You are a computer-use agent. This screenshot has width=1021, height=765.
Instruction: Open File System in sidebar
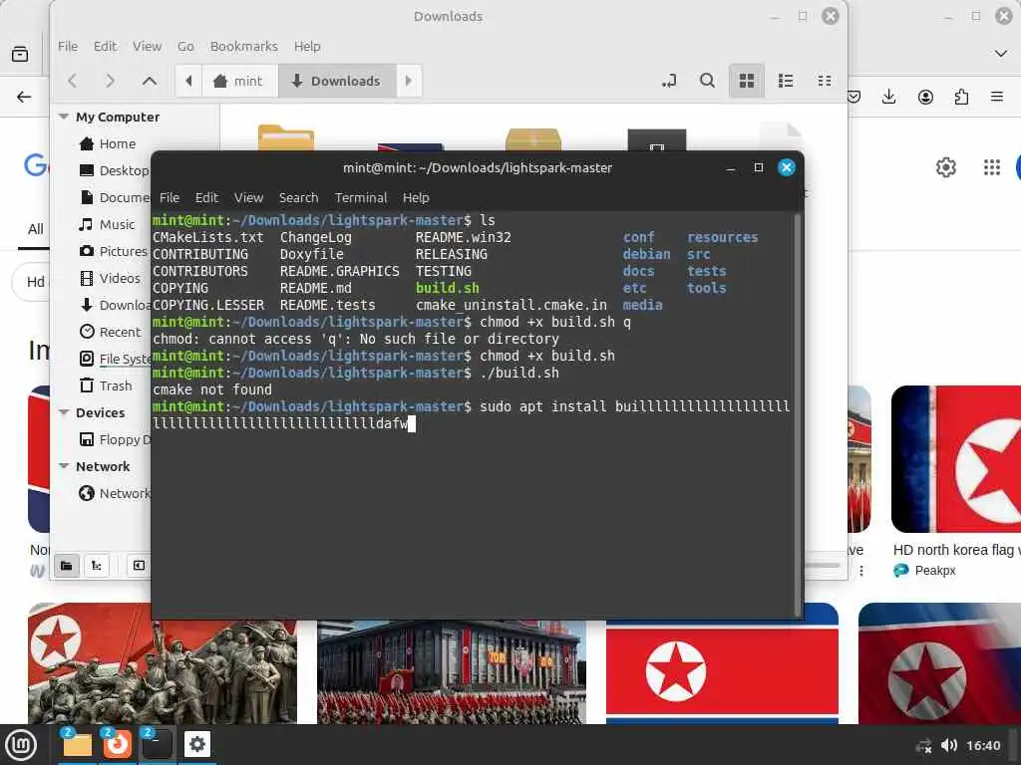[114, 359]
